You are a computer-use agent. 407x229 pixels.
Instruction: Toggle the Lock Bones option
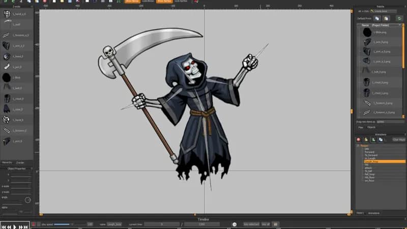click(148, 2)
